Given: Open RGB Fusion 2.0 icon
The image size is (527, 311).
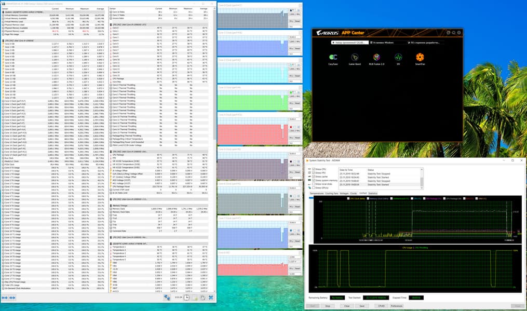Looking at the screenshot, I should 376,57.
